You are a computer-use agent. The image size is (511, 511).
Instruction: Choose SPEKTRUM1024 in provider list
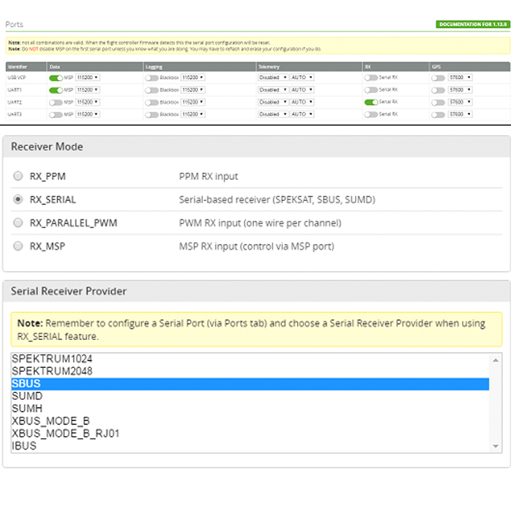250,359
